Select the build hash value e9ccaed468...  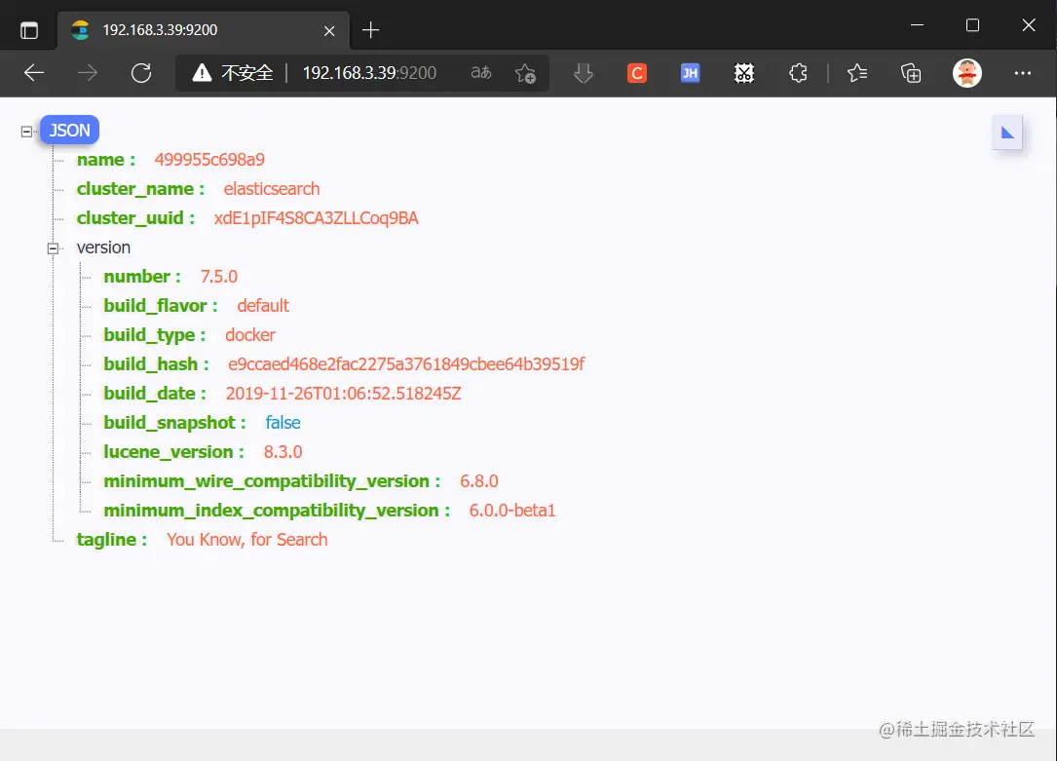[406, 364]
